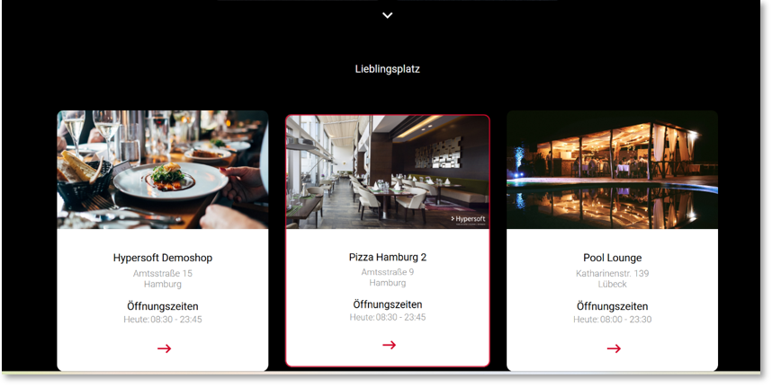Screen dimensions: 772x387
Task: Select the Hypersoft Demoshop title
Action: 163,258
